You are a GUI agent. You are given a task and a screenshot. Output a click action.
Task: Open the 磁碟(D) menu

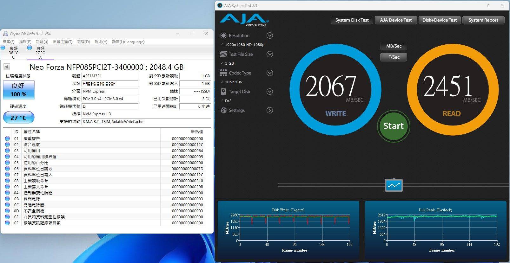coord(83,42)
